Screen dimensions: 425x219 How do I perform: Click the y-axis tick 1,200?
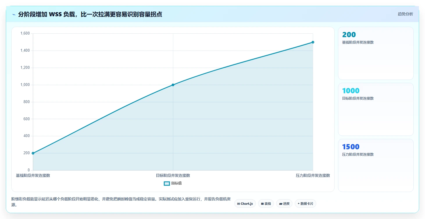click(x=25, y=68)
